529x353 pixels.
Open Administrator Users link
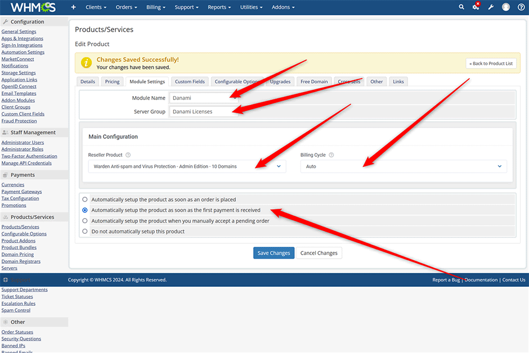23,142
